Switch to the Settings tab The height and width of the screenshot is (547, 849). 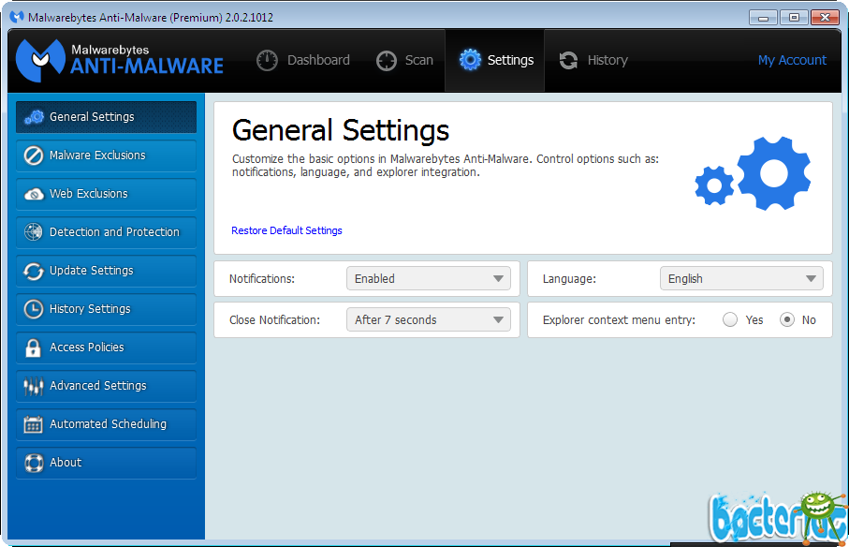tap(495, 60)
